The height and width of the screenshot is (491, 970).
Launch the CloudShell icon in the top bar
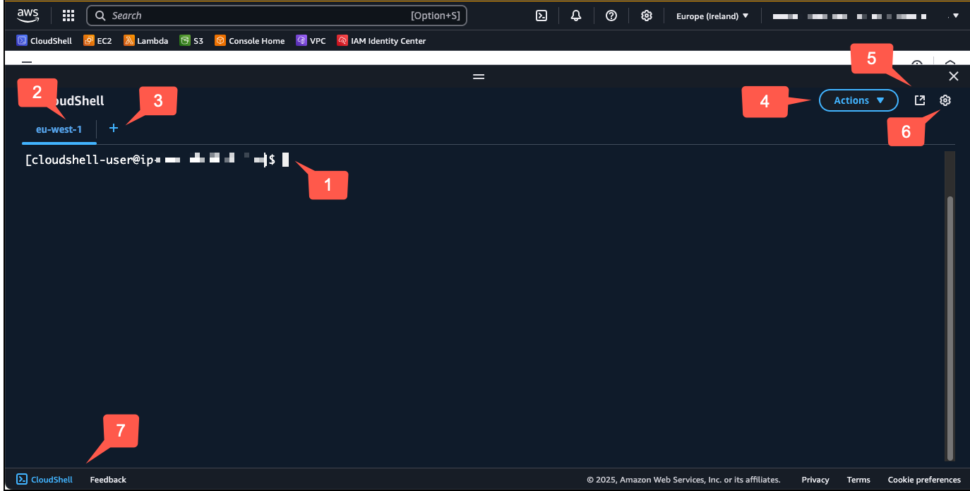(541, 15)
